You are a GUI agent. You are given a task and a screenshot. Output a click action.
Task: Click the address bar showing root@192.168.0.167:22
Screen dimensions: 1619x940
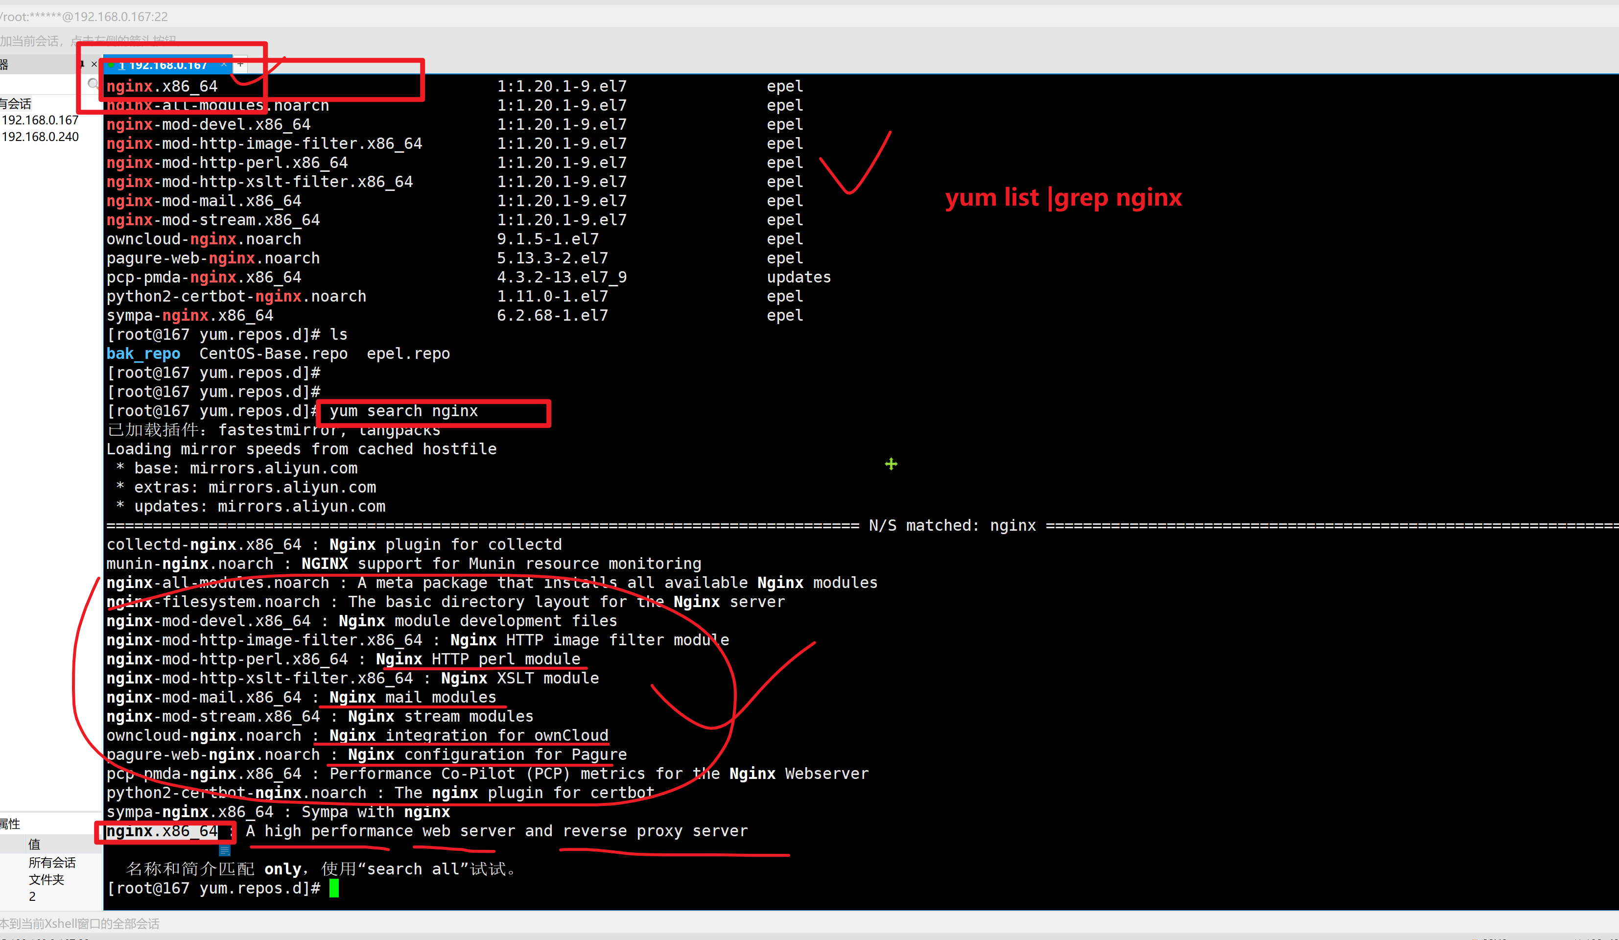click(84, 17)
